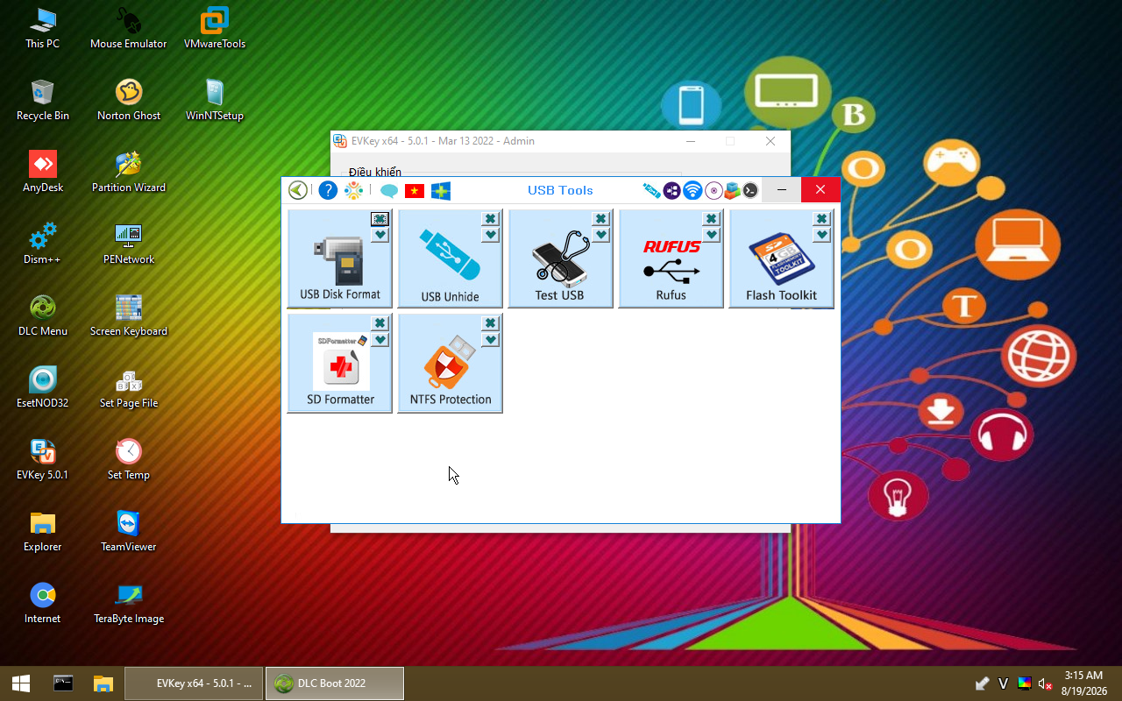Select the PENetwork desktop icon
Viewport: 1122px width, 701px height.
click(x=129, y=244)
